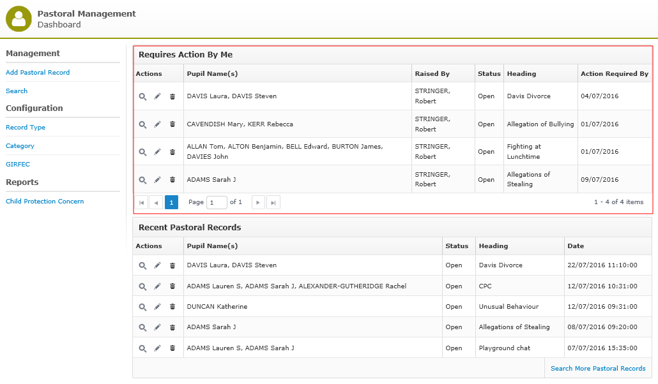View the recent 22/07/2016 Davis Divorce record

tap(142, 266)
